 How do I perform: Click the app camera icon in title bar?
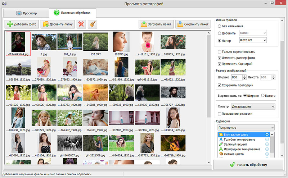[4, 4]
